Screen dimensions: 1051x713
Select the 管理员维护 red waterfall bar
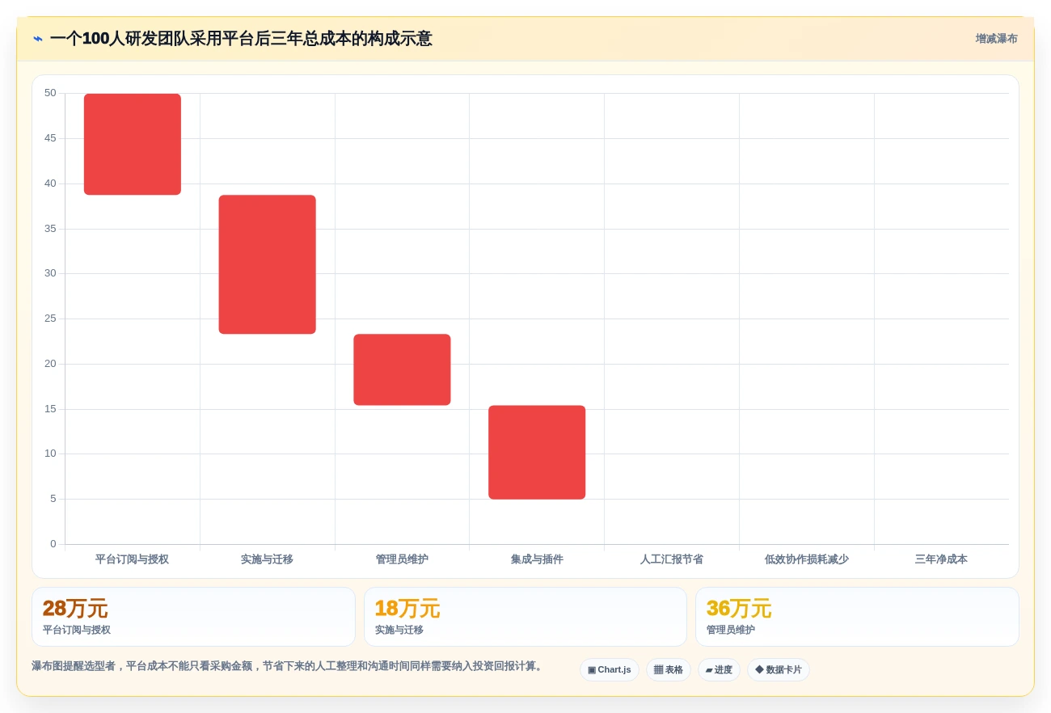coord(402,369)
